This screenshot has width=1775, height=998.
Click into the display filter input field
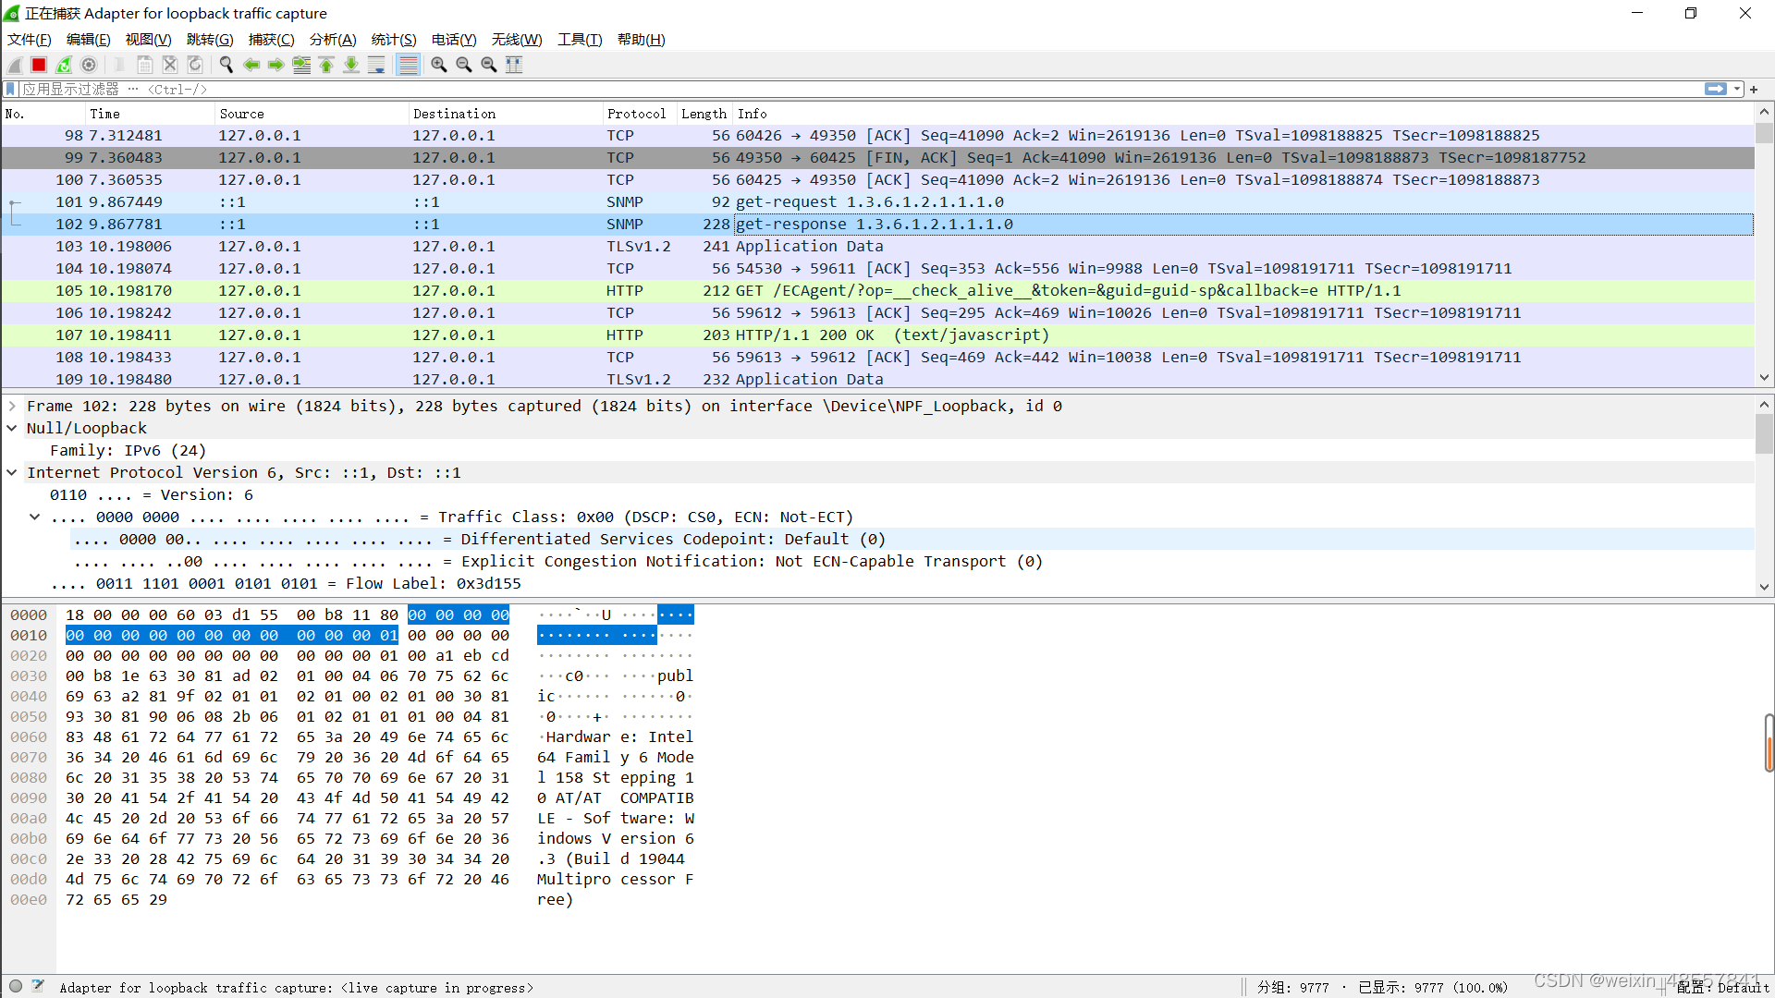(832, 89)
